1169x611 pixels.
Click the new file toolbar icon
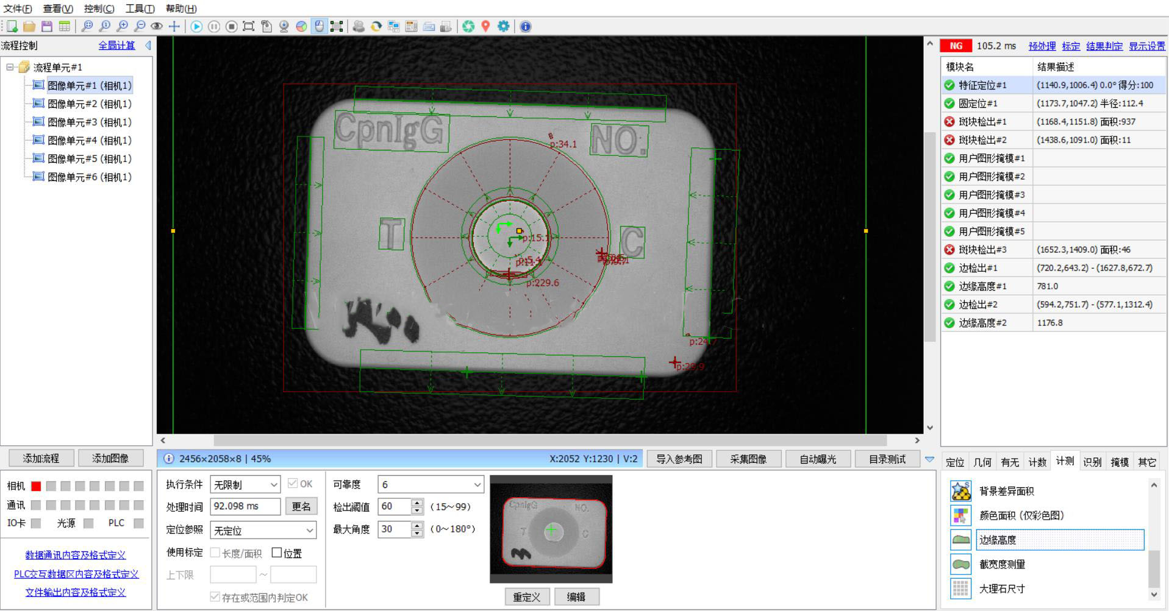[x=12, y=26]
